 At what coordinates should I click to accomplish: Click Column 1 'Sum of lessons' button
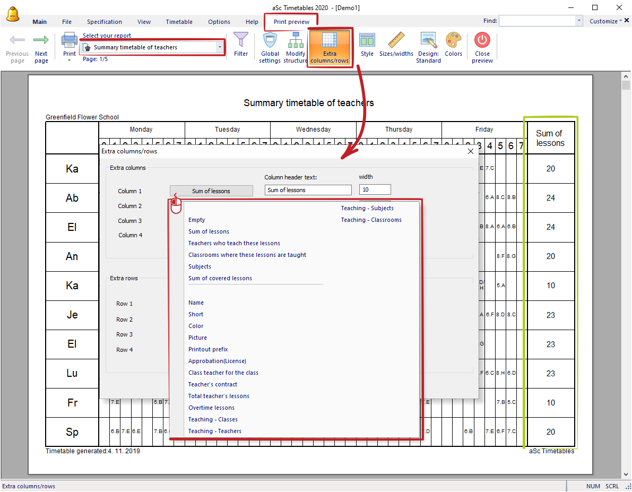click(211, 191)
